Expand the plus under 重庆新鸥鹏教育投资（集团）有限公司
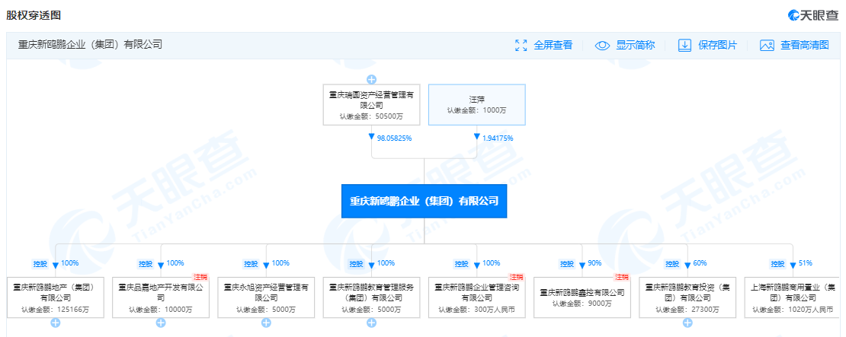Viewport: 846px width, 337px height. 687,323
